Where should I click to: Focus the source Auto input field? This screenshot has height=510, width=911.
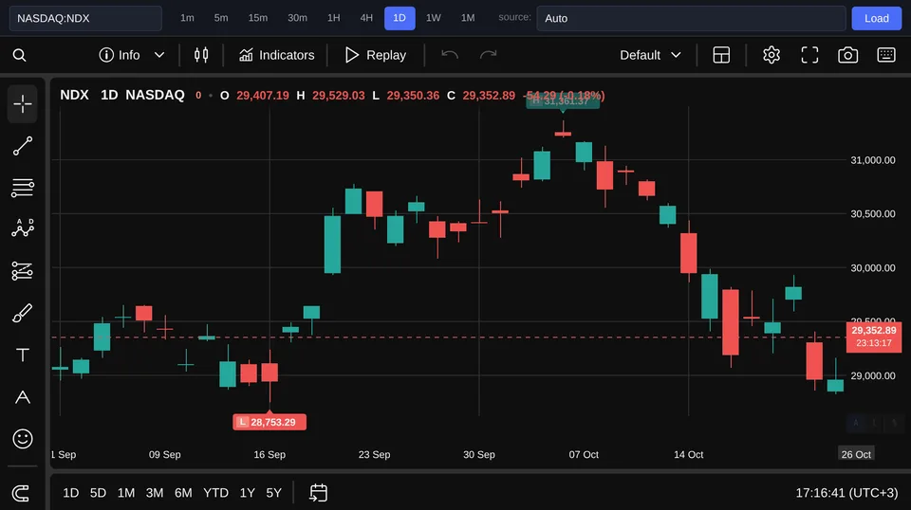[x=691, y=18]
